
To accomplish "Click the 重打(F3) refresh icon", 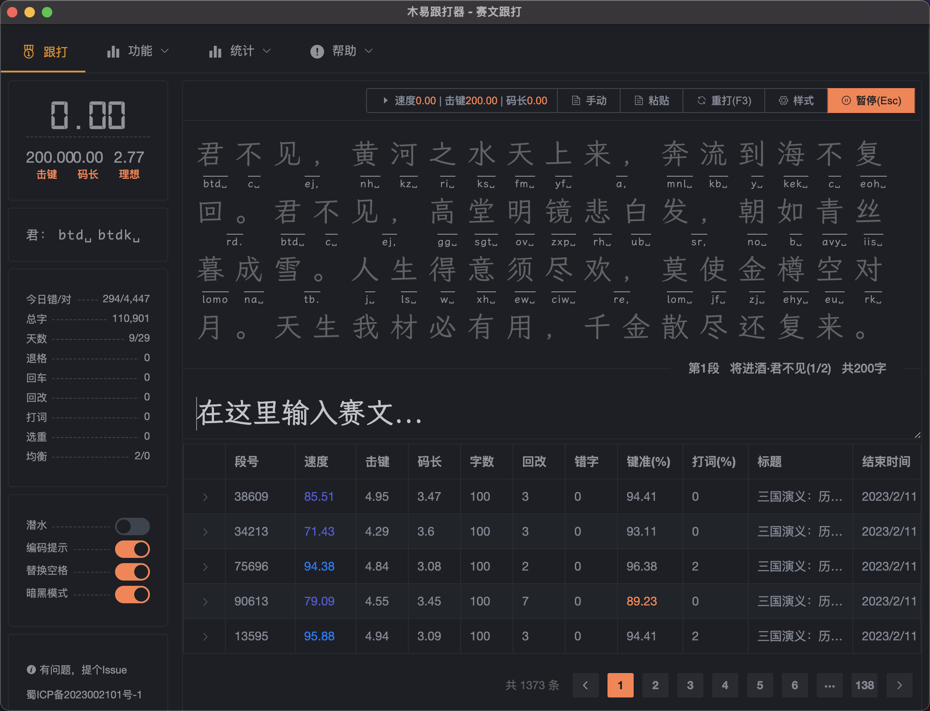I will 701,101.
